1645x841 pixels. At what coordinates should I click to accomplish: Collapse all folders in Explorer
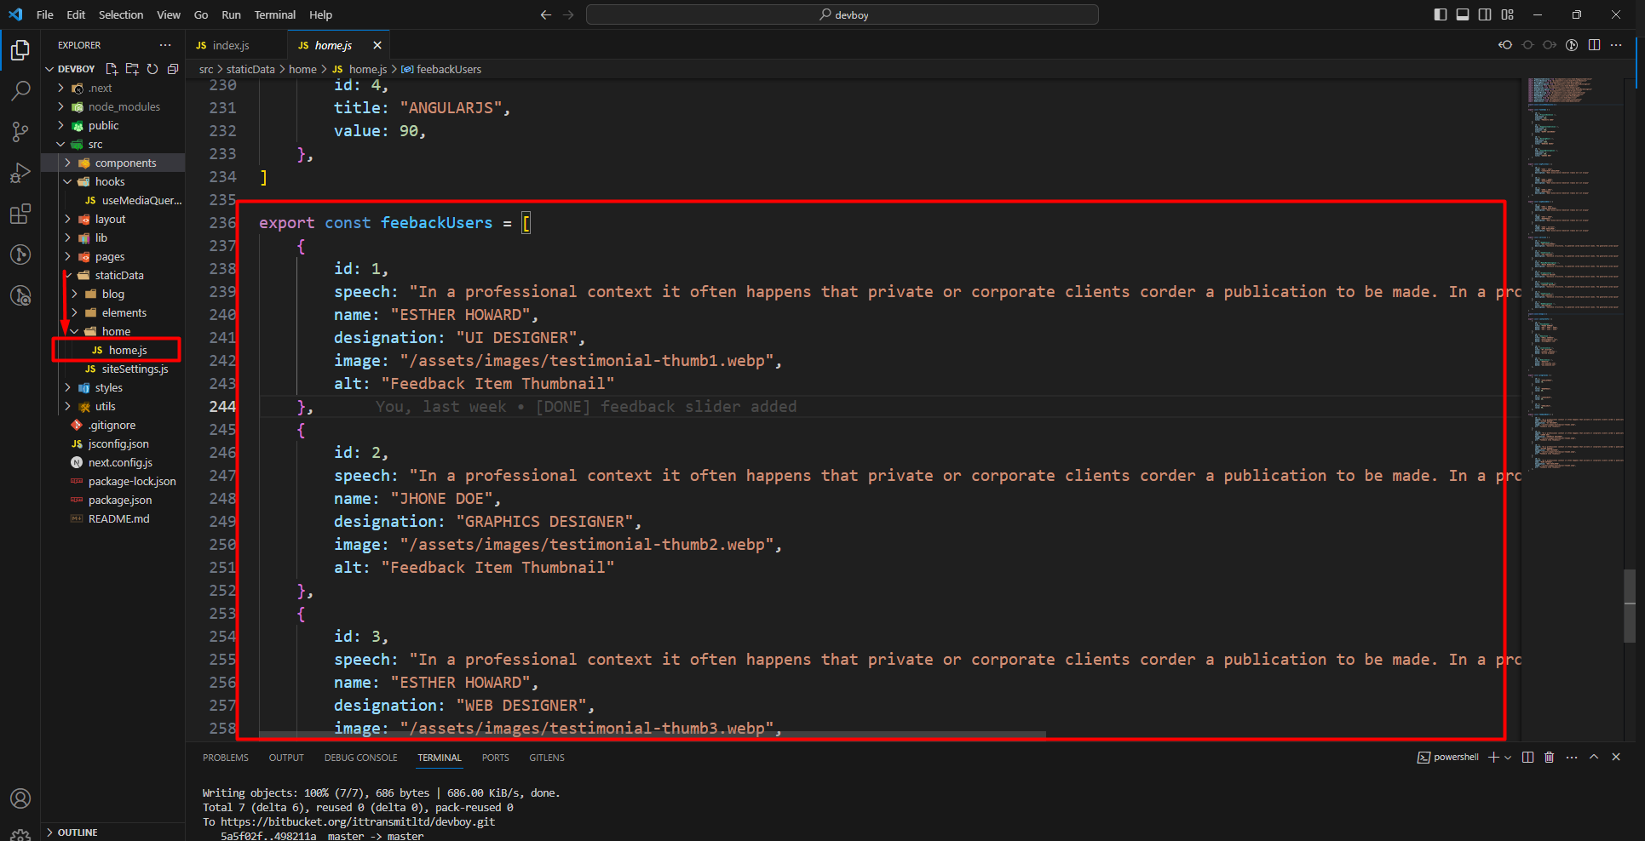click(x=173, y=69)
